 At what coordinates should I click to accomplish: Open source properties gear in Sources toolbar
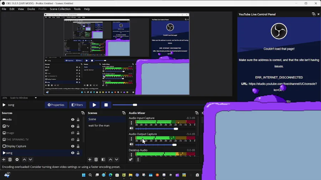point(17,159)
